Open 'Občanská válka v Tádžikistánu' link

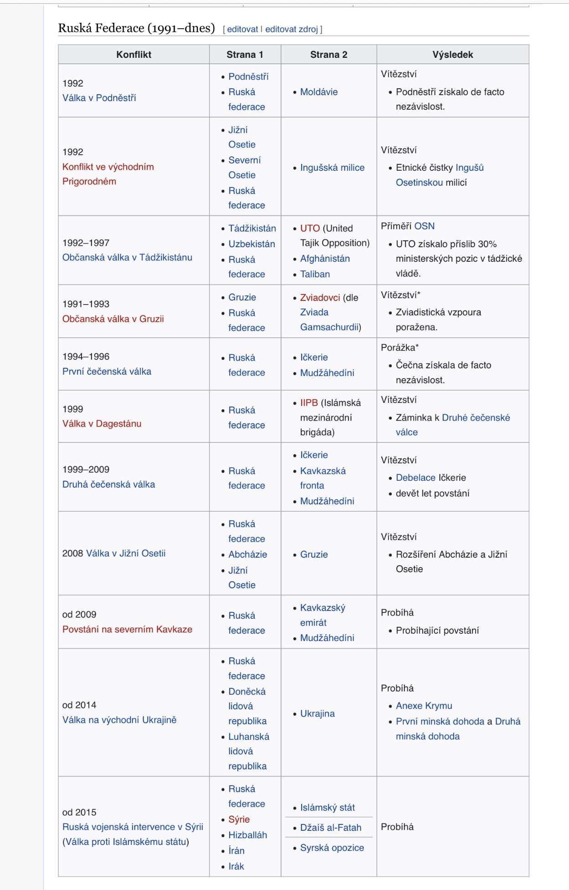127,257
